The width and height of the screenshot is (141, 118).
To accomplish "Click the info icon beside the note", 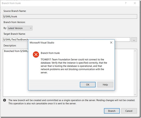I will coord(5,100).
